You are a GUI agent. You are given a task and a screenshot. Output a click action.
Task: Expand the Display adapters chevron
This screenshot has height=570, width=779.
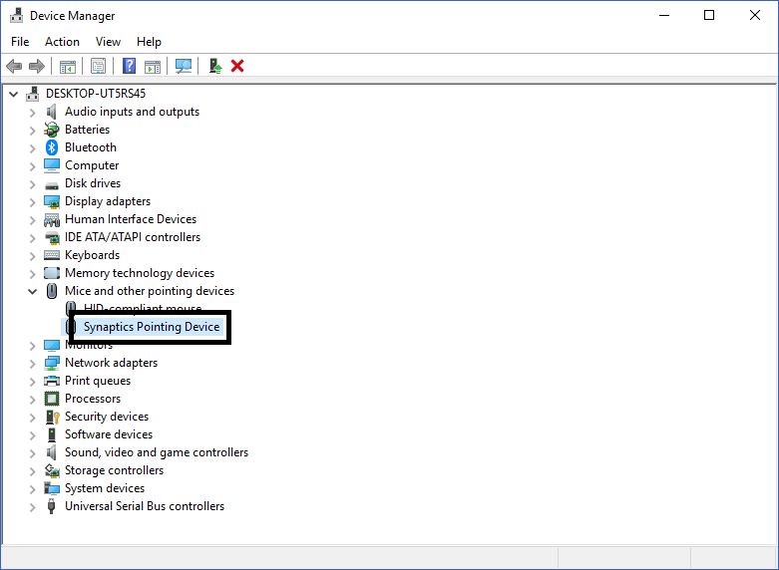tap(32, 202)
